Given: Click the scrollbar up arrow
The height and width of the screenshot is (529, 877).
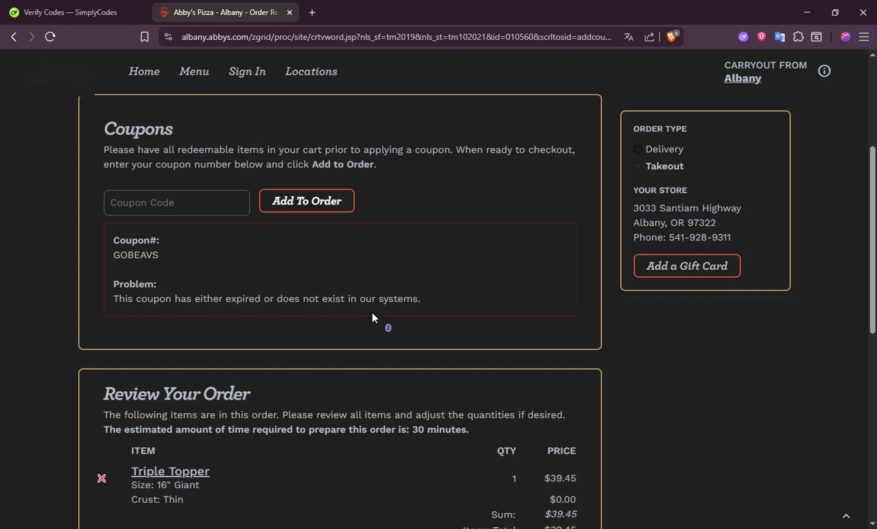Looking at the screenshot, I should click(872, 55).
